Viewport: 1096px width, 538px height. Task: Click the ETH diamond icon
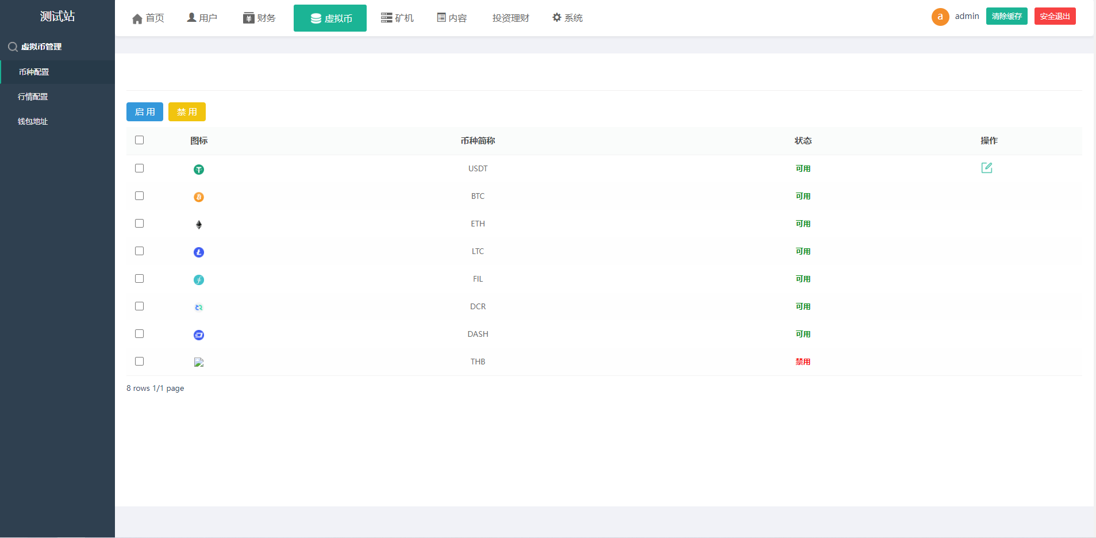199,224
